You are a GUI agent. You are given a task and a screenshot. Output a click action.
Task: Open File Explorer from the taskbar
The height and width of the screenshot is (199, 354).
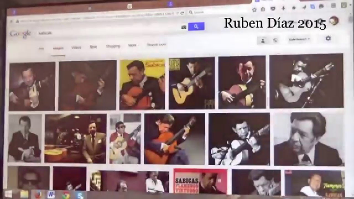tap(24, 194)
